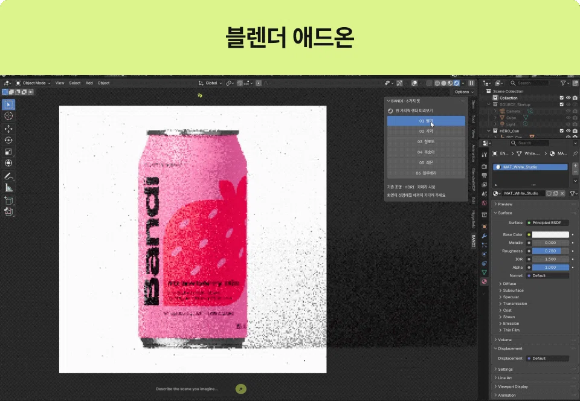Click fake user shield icon for MAT_White_Studio

pyautogui.click(x=549, y=193)
